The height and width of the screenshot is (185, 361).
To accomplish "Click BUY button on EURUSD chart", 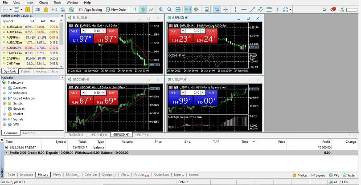I will coord(112,31).
